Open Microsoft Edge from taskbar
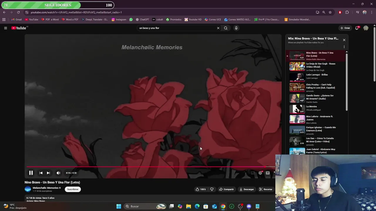The width and height of the screenshot is (376, 211). pyautogui.click(x=197, y=206)
